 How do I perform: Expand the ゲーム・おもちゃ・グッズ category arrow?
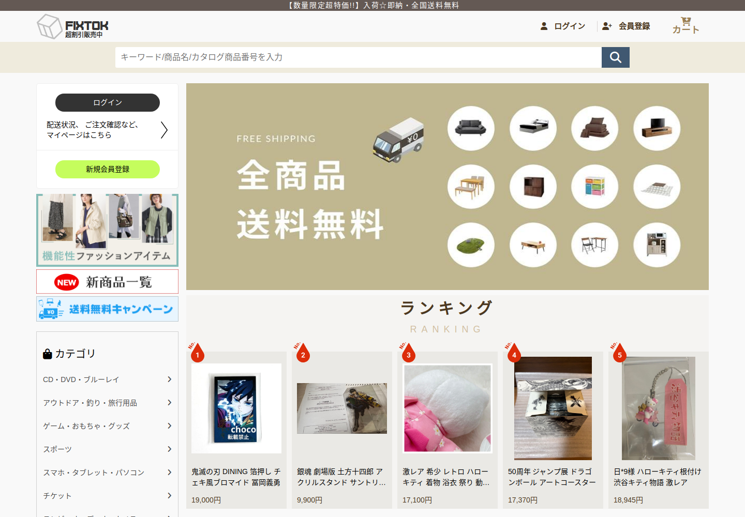tap(169, 426)
